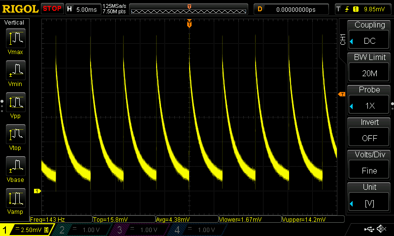Click the orange trigger position marker at top
The width and height of the screenshot is (394, 236).
tap(189, 24)
